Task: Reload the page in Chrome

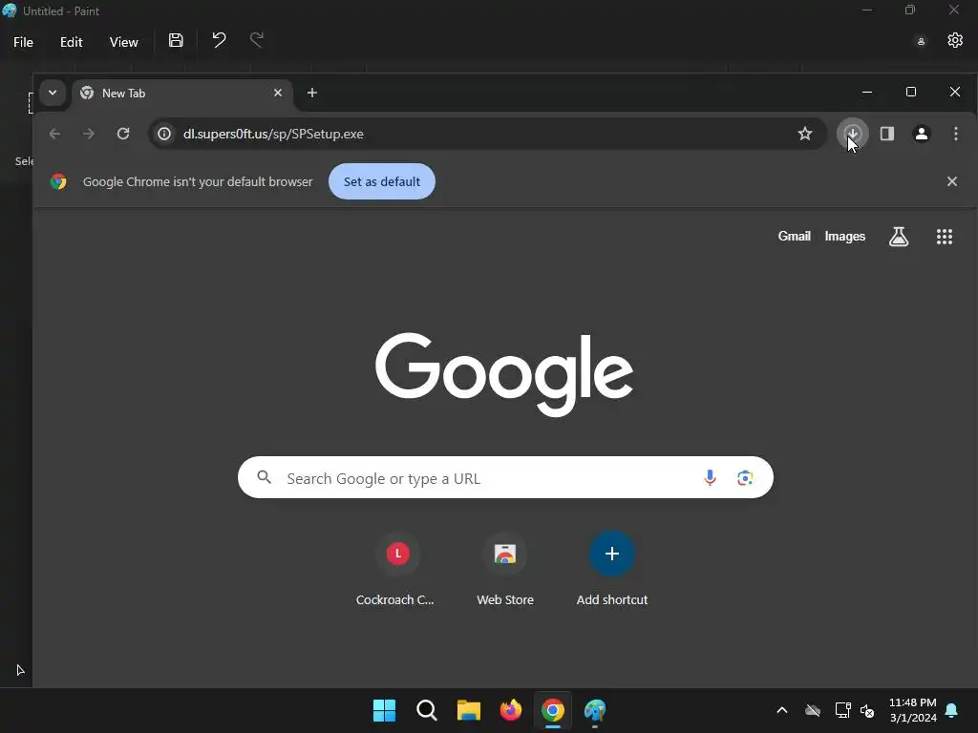Action: pyautogui.click(x=123, y=134)
